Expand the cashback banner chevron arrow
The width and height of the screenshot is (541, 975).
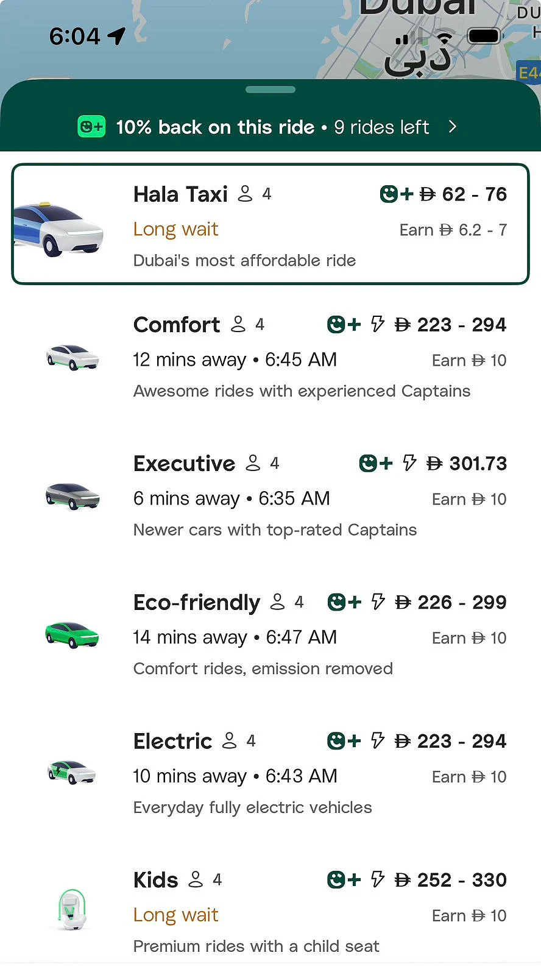[452, 127]
